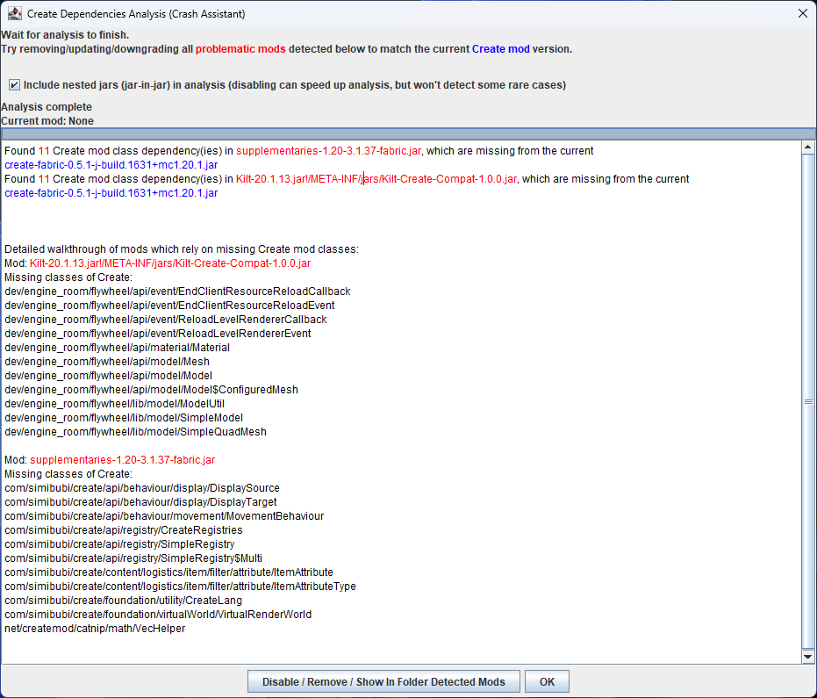This screenshot has height=698, width=817.
Task: Click EndClientResourceReloadCallback class line
Action: [x=177, y=291]
